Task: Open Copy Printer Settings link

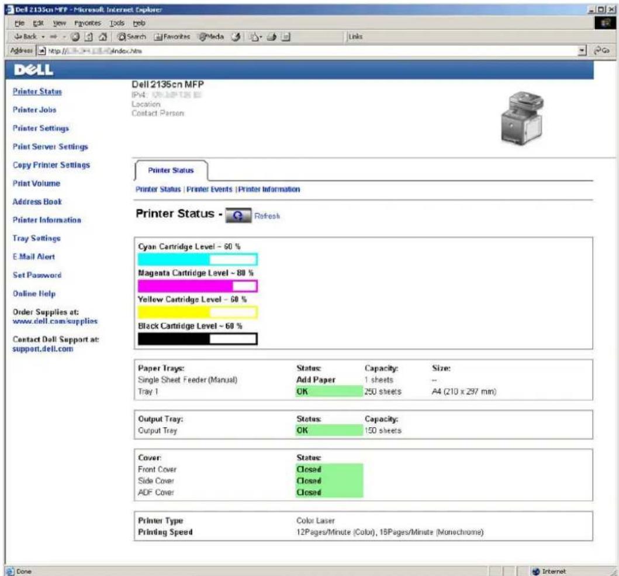Action: pyautogui.click(x=51, y=165)
